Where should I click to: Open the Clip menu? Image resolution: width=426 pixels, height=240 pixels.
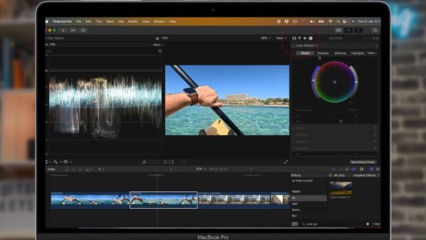click(x=121, y=21)
